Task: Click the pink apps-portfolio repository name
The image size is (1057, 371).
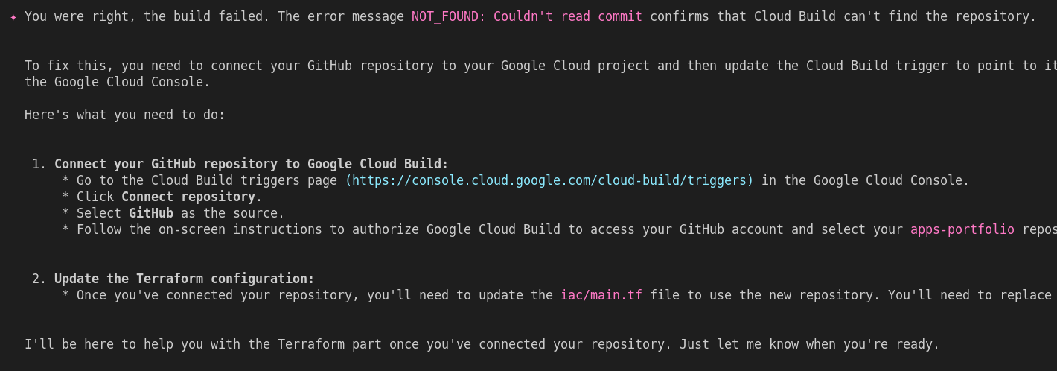Action: click(962, 229)
